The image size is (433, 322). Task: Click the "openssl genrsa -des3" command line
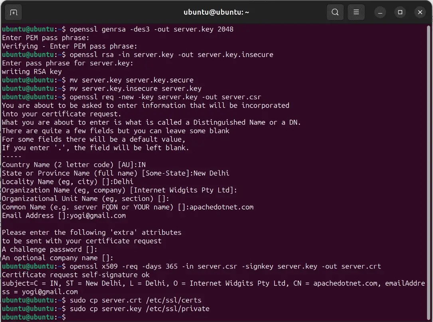point(151,29)
